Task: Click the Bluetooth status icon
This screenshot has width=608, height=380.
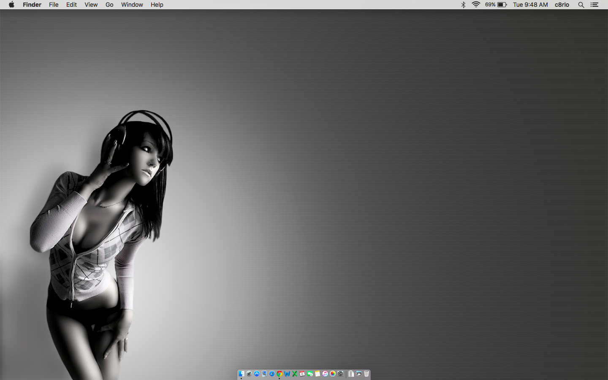Action: (463, 5)
